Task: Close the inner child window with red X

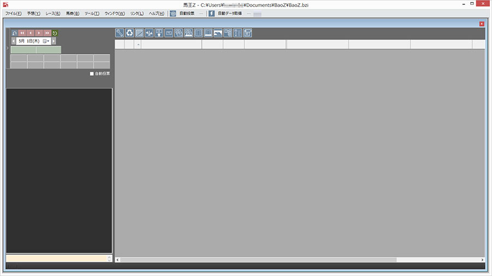Action: pyautogui.click(x=482, y=24)
